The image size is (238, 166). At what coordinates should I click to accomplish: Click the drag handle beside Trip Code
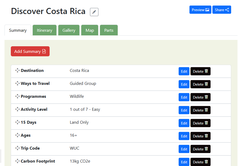pos(18,148)
